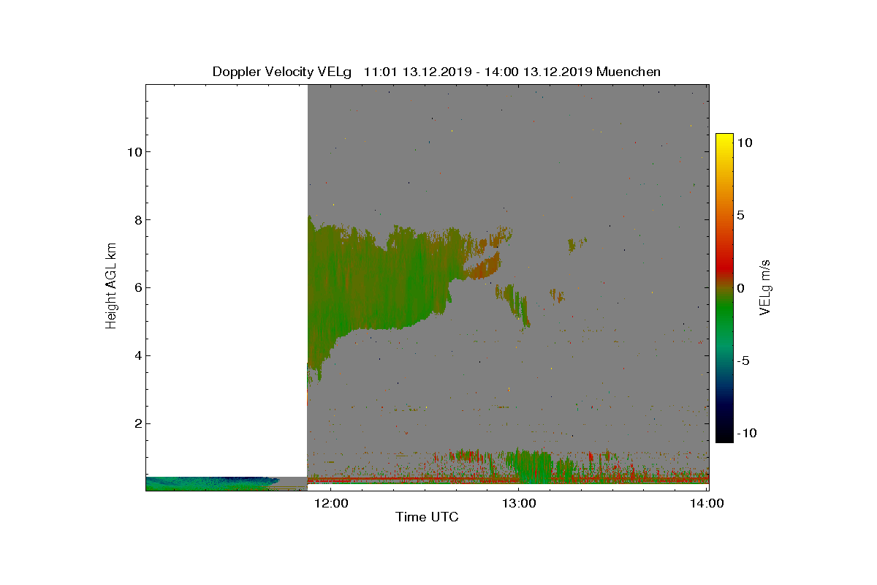Click the '14:00' time tick label
877x585 pixels.
pos(706,503)
